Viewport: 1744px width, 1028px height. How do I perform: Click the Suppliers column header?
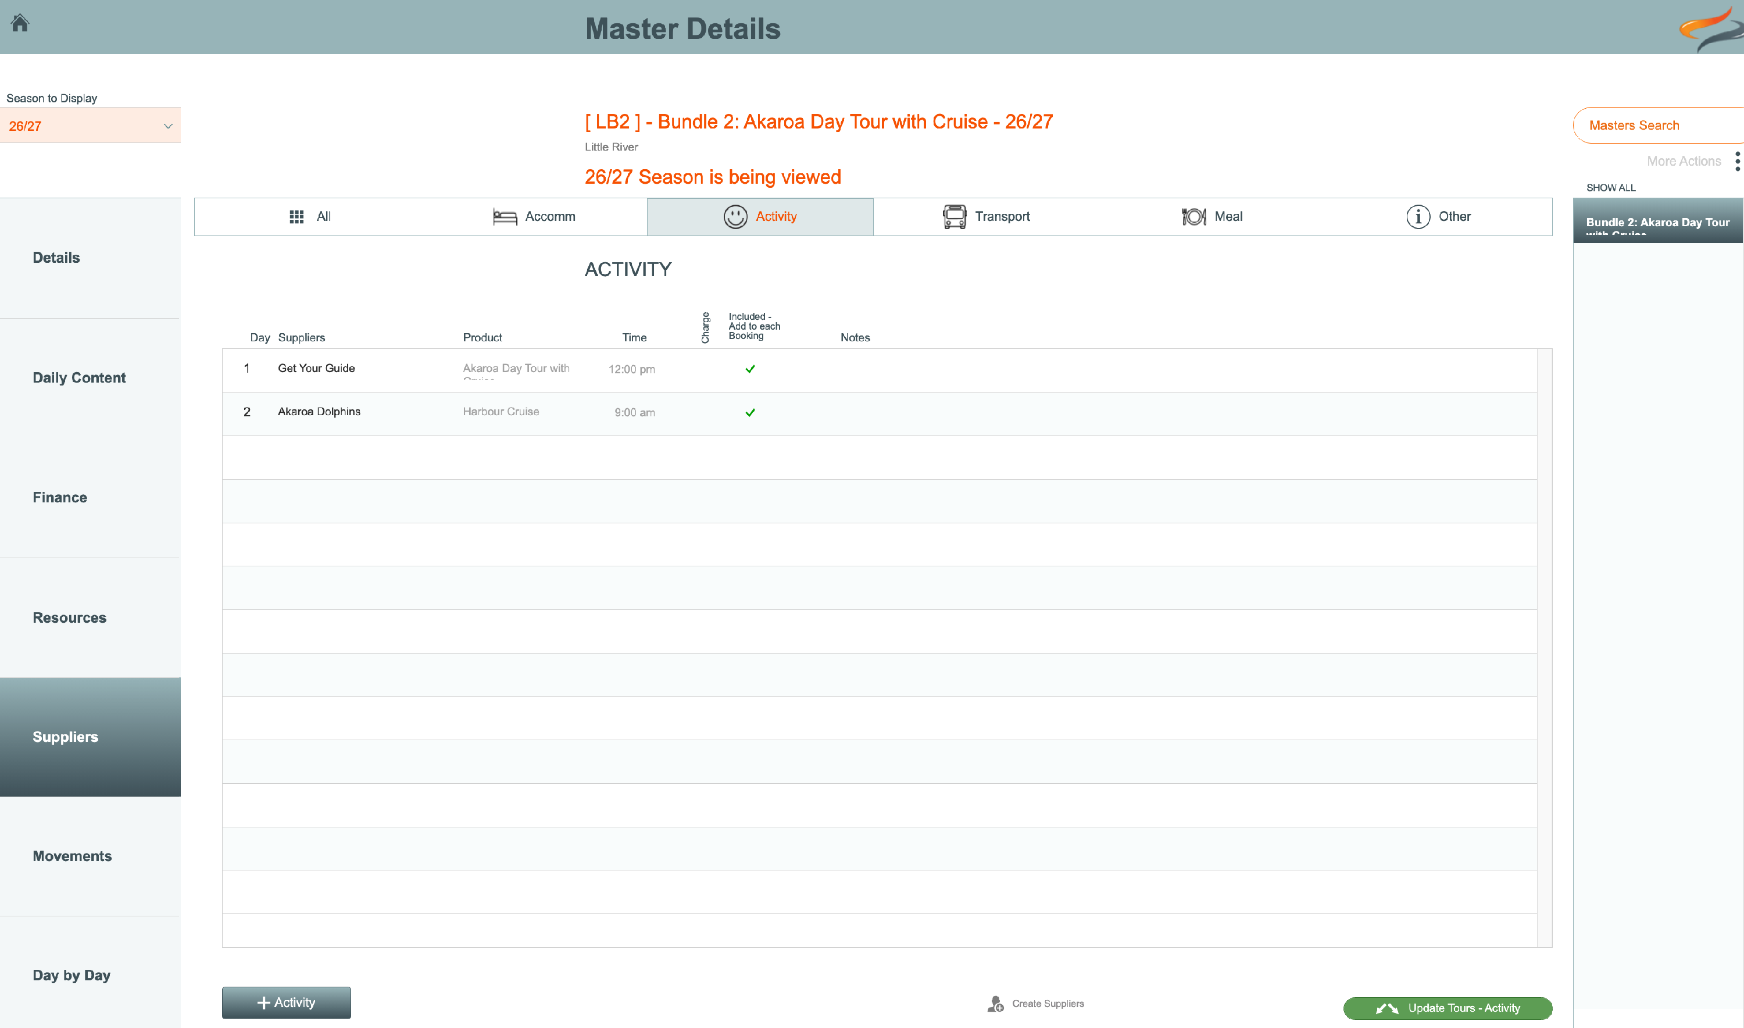[301, 337]
